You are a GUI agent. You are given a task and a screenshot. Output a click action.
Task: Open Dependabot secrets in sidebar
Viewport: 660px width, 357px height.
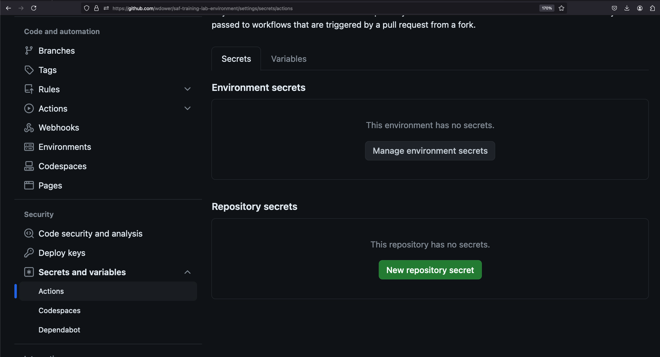point(59,330)
